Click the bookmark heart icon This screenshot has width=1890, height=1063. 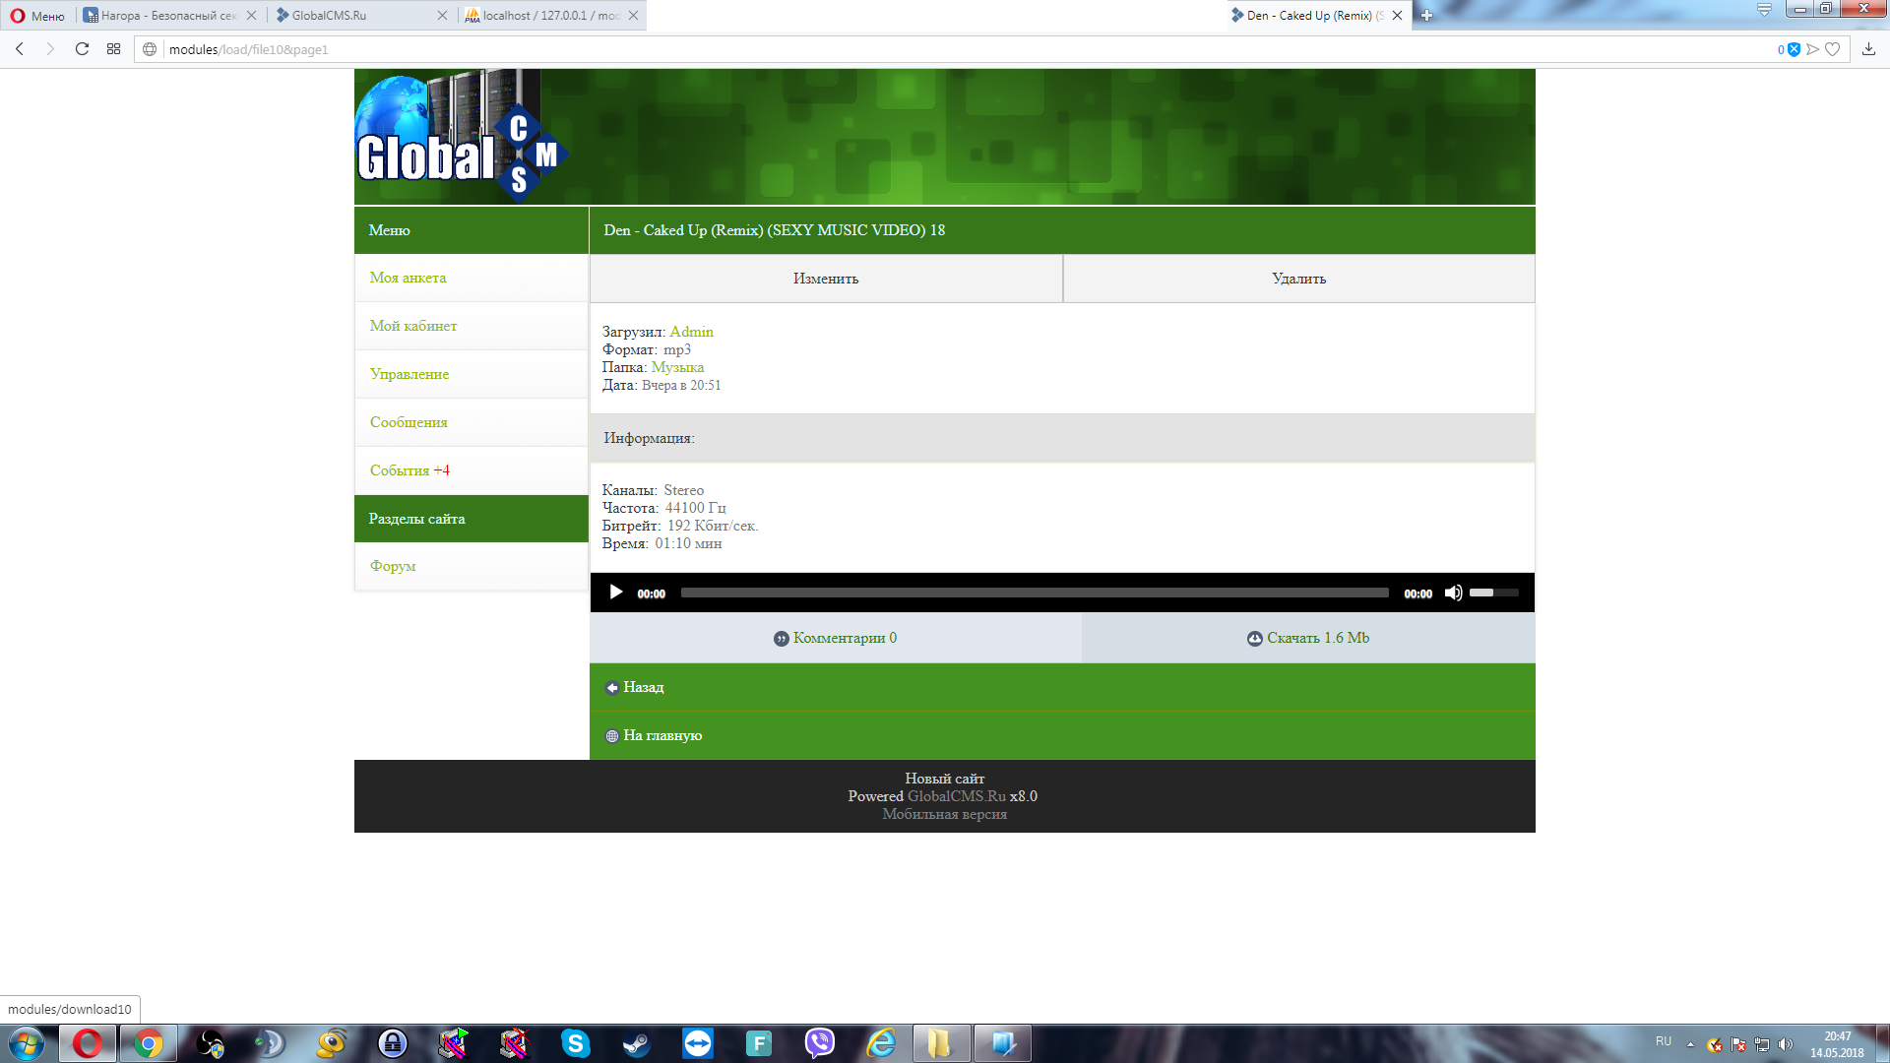[x=1832, y=49]
